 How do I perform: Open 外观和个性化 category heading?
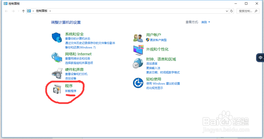[157, 49]
